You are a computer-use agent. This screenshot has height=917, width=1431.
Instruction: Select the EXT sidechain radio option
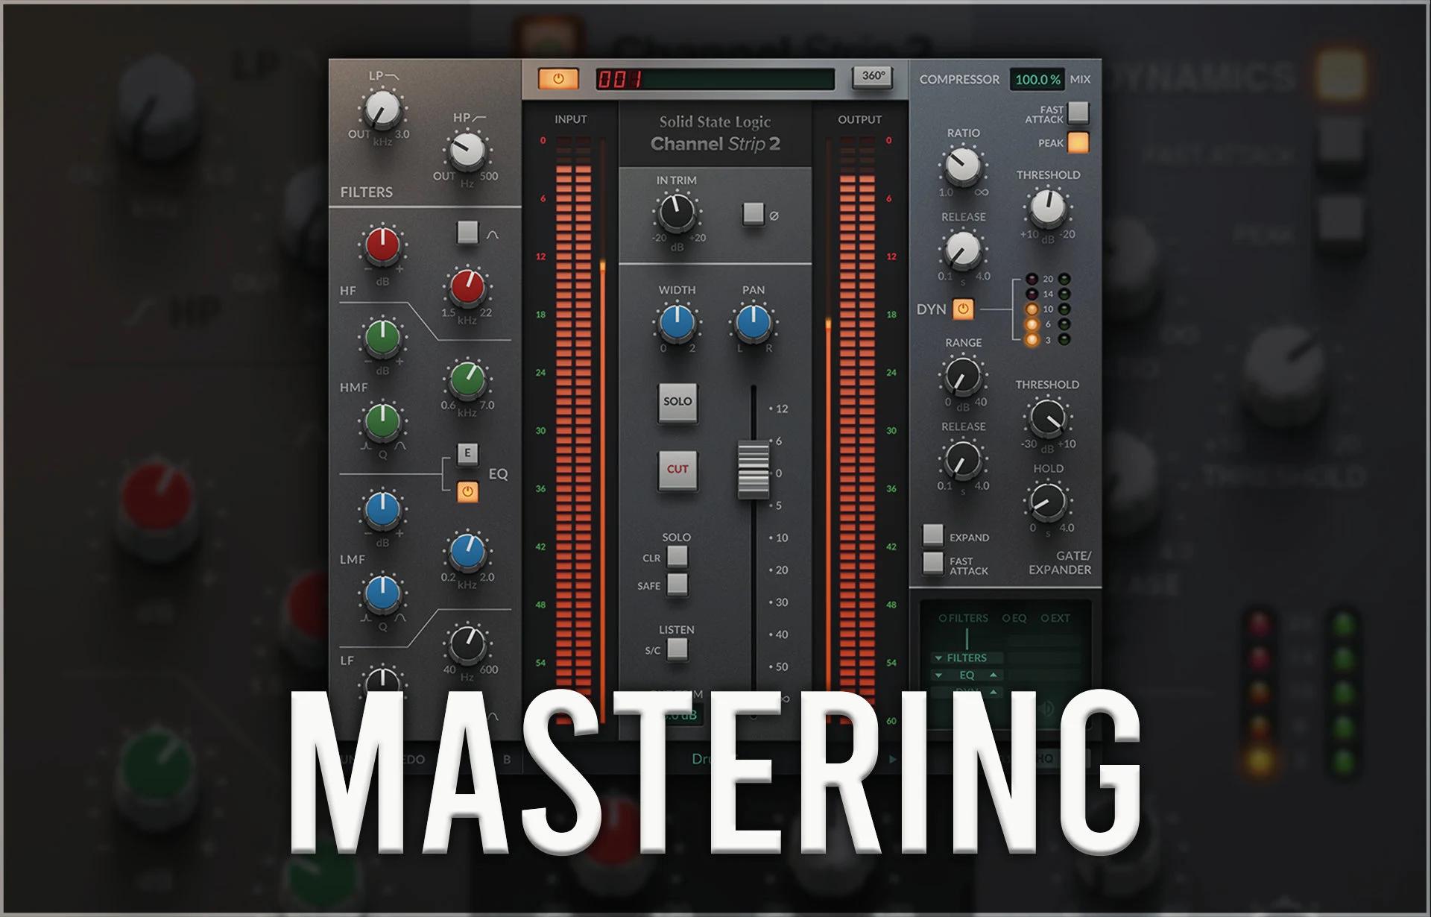[x=1055, y=618]
